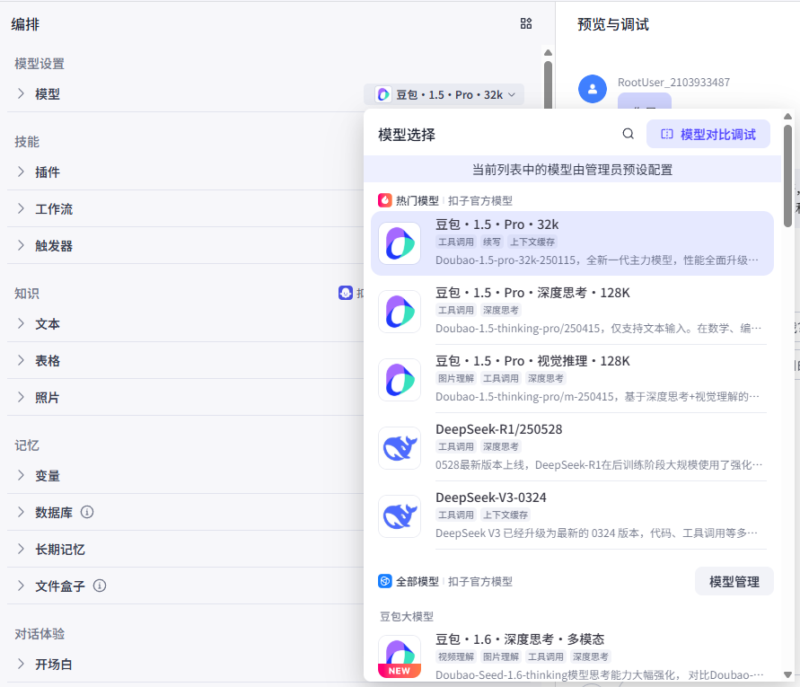Expand the 工作流 section

pos(21,208)
